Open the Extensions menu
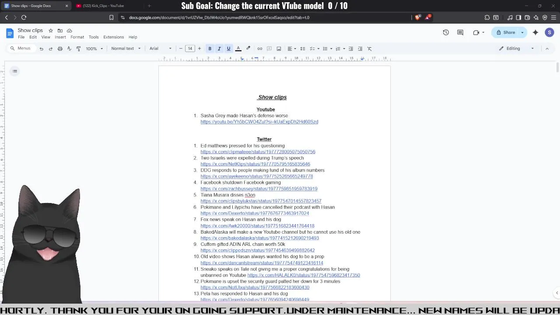The width and height of the screenshot is (560, 315). pyautogui.click(x=113, y=37)
